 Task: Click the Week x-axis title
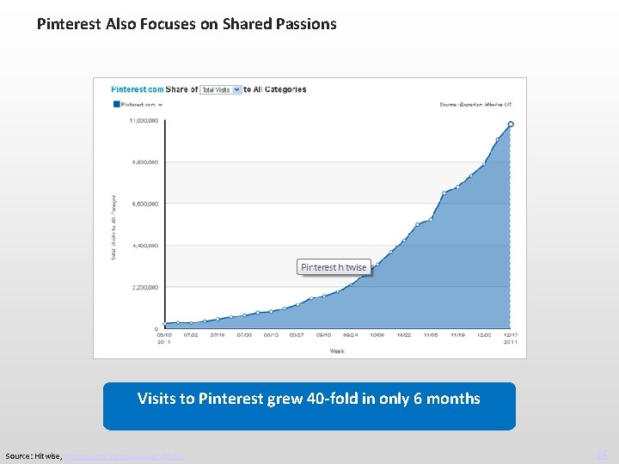coord(337,351)
